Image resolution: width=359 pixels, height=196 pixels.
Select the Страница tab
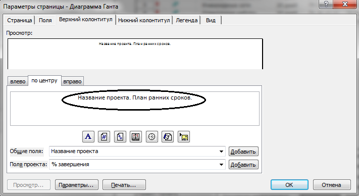(20, 20)
